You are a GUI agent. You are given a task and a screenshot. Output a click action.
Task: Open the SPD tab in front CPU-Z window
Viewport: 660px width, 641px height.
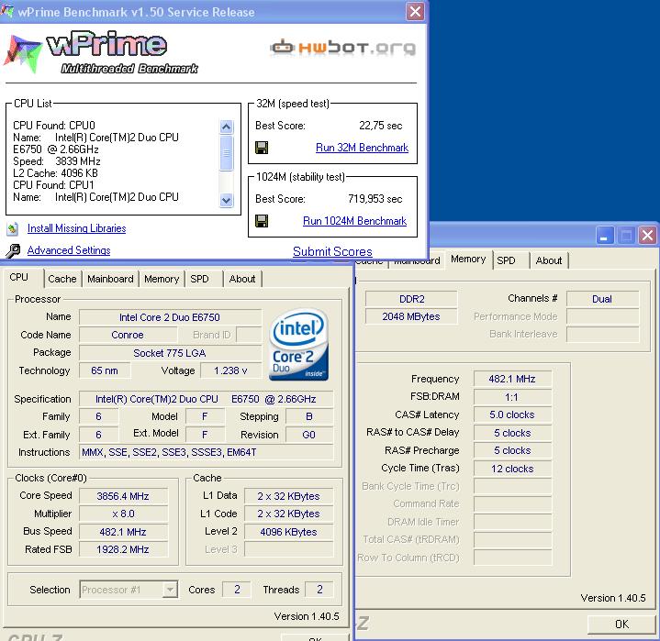pos(199,279)
